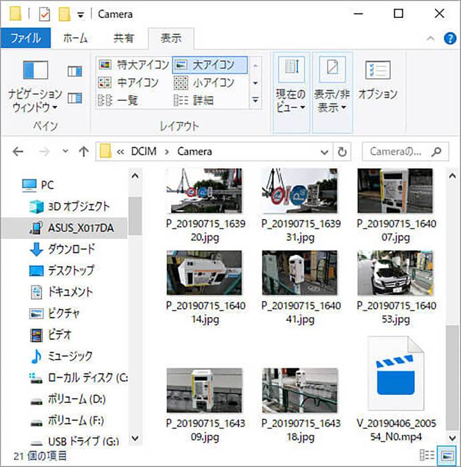Image resolution: width=461 pixels, height=467 pixels.
Task: Switch to the ホーム tab
Action: tap(75, 38)
